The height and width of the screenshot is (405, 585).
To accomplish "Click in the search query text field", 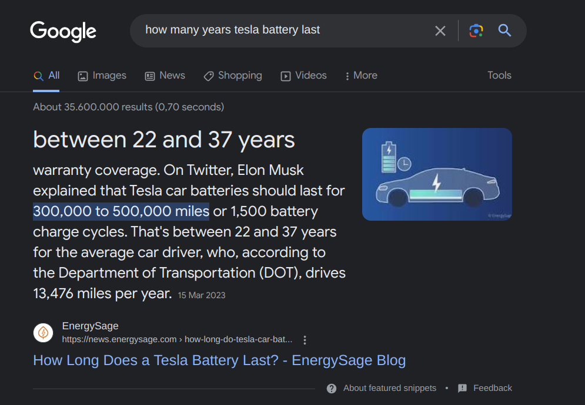I will point(282,31).
